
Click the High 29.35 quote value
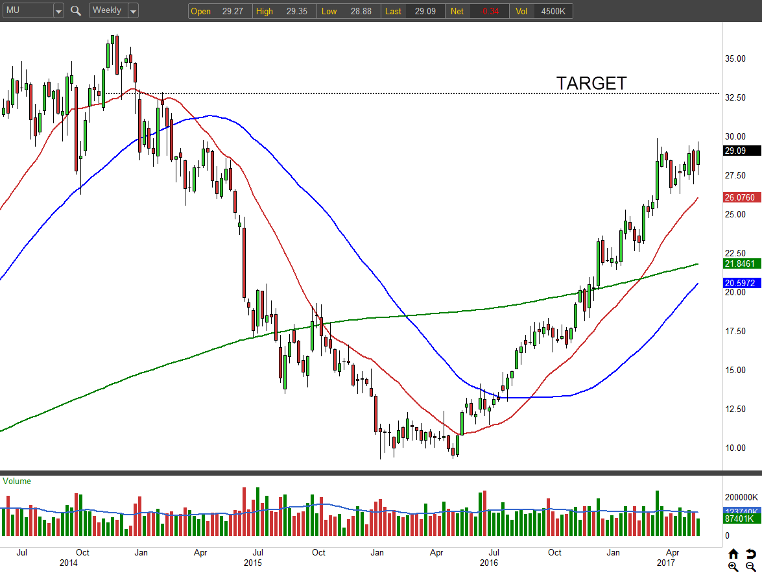296,11
